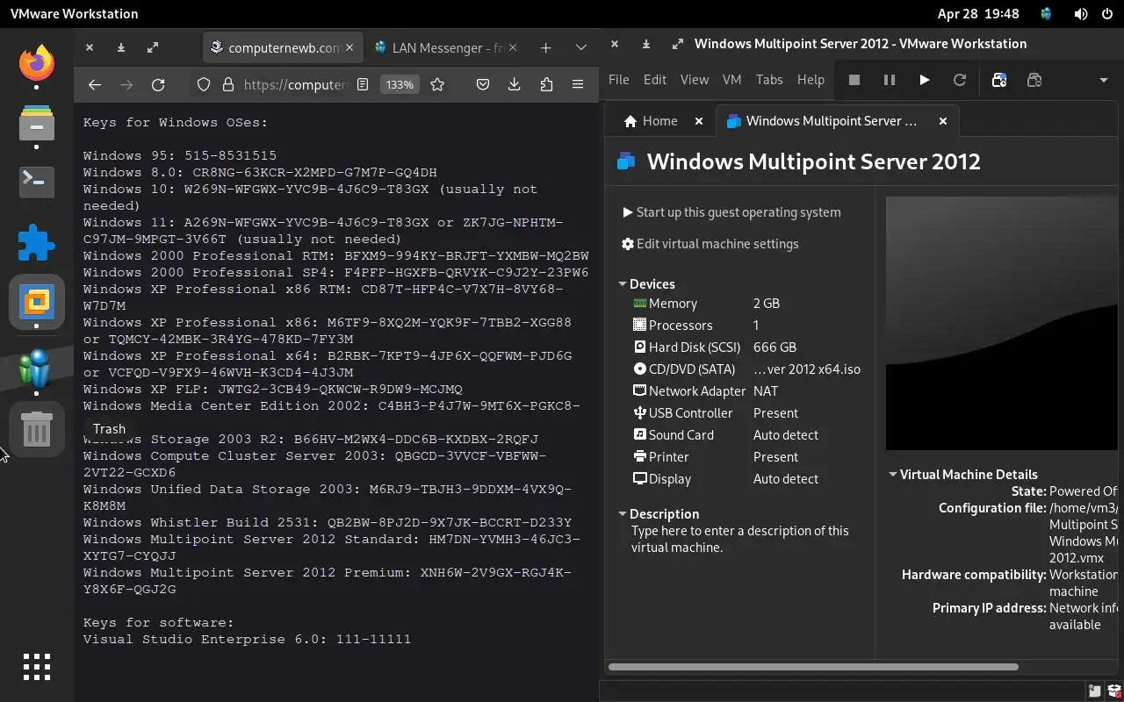The image size is (1124, 702).
Task: Open the View menu in VMware
Action: coord(694,79)
